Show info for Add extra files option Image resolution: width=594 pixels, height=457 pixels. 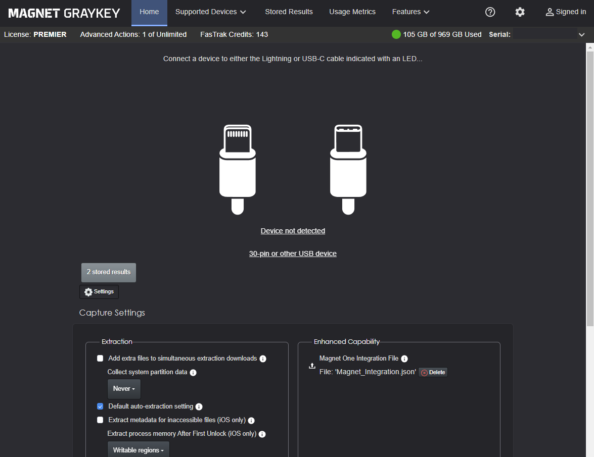tap(263, 359)
